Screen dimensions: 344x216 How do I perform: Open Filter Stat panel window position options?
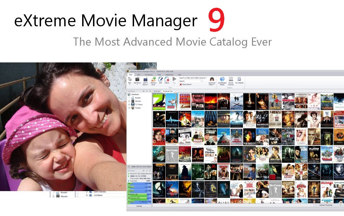coord(144,171)
